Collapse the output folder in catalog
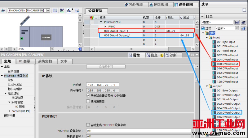 pos(207,86)
